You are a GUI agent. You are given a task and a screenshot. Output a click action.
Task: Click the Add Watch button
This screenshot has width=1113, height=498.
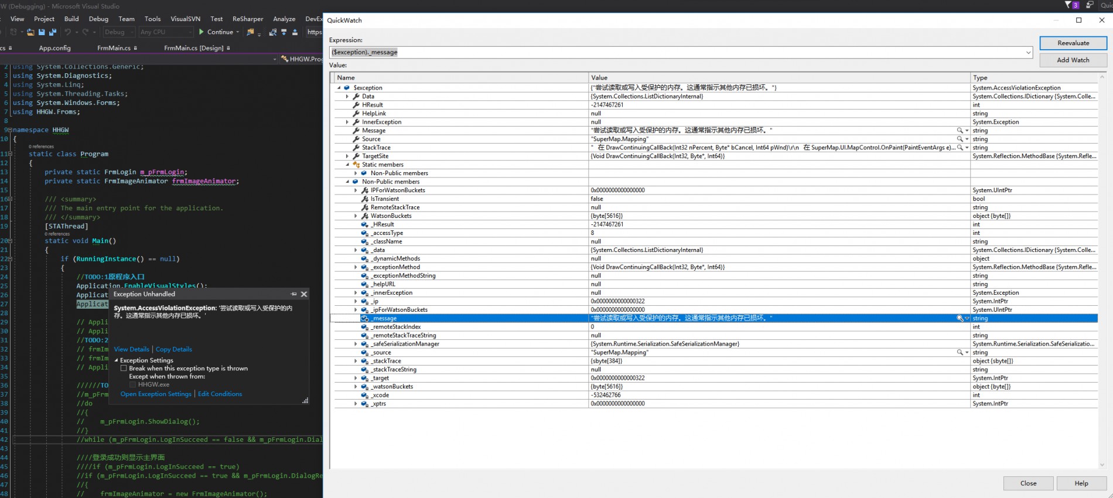click(x=1073, y=60)
